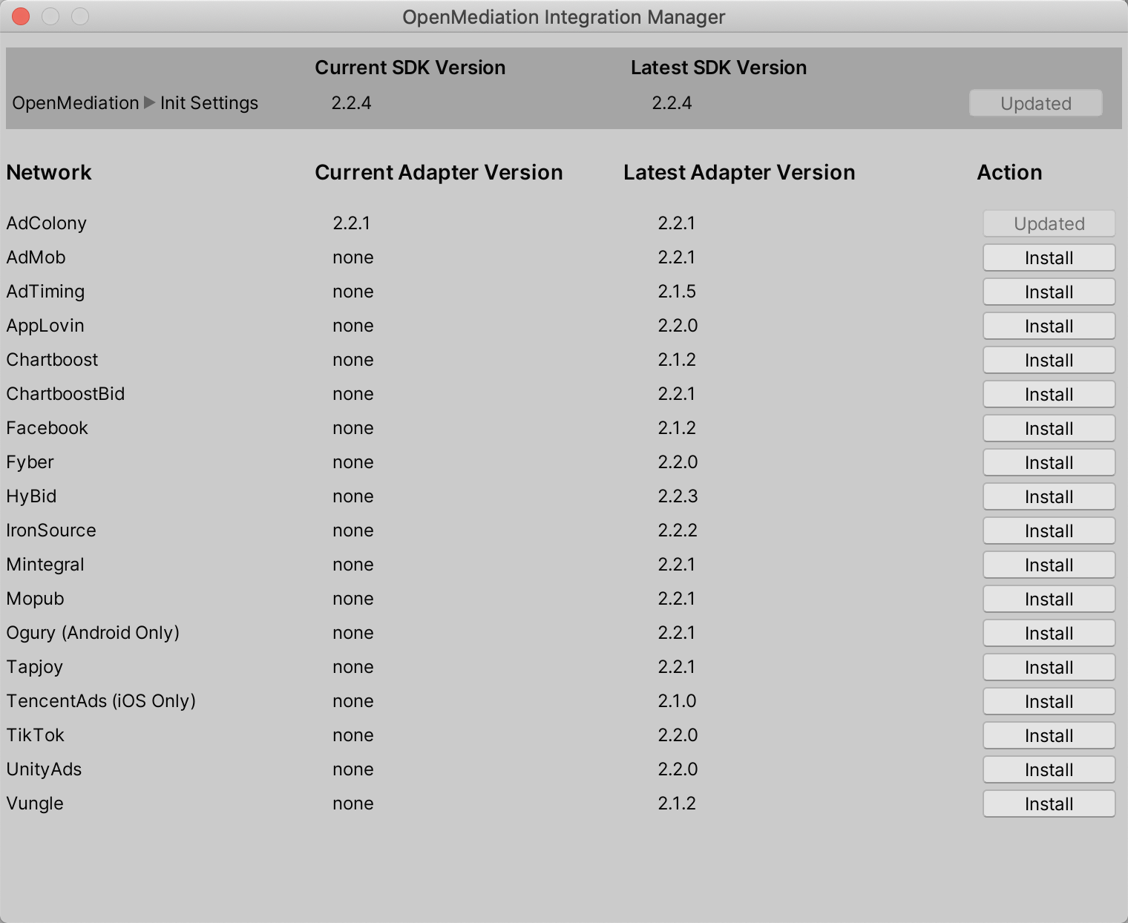Install the Ogury (Android Only) adapter
This screenshot has width=1128, height=923.
pos(1049,633)
